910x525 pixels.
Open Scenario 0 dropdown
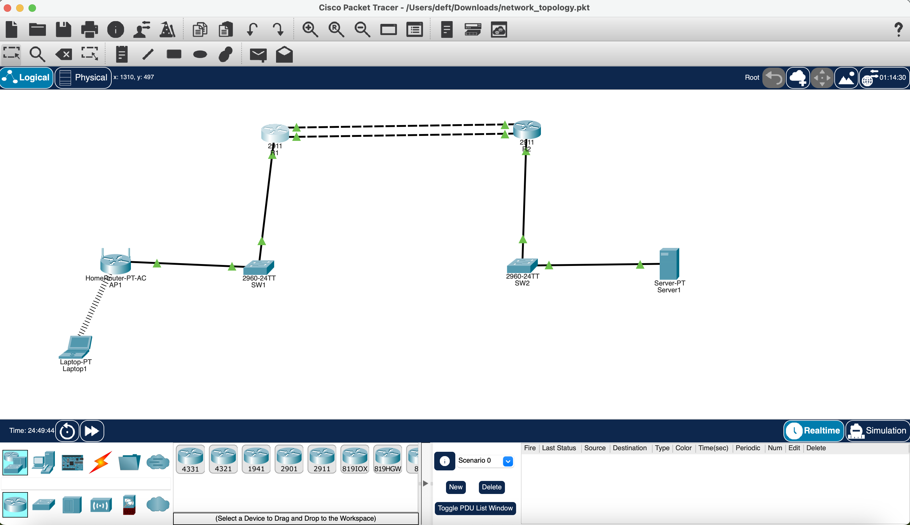[x=507, y=461]
